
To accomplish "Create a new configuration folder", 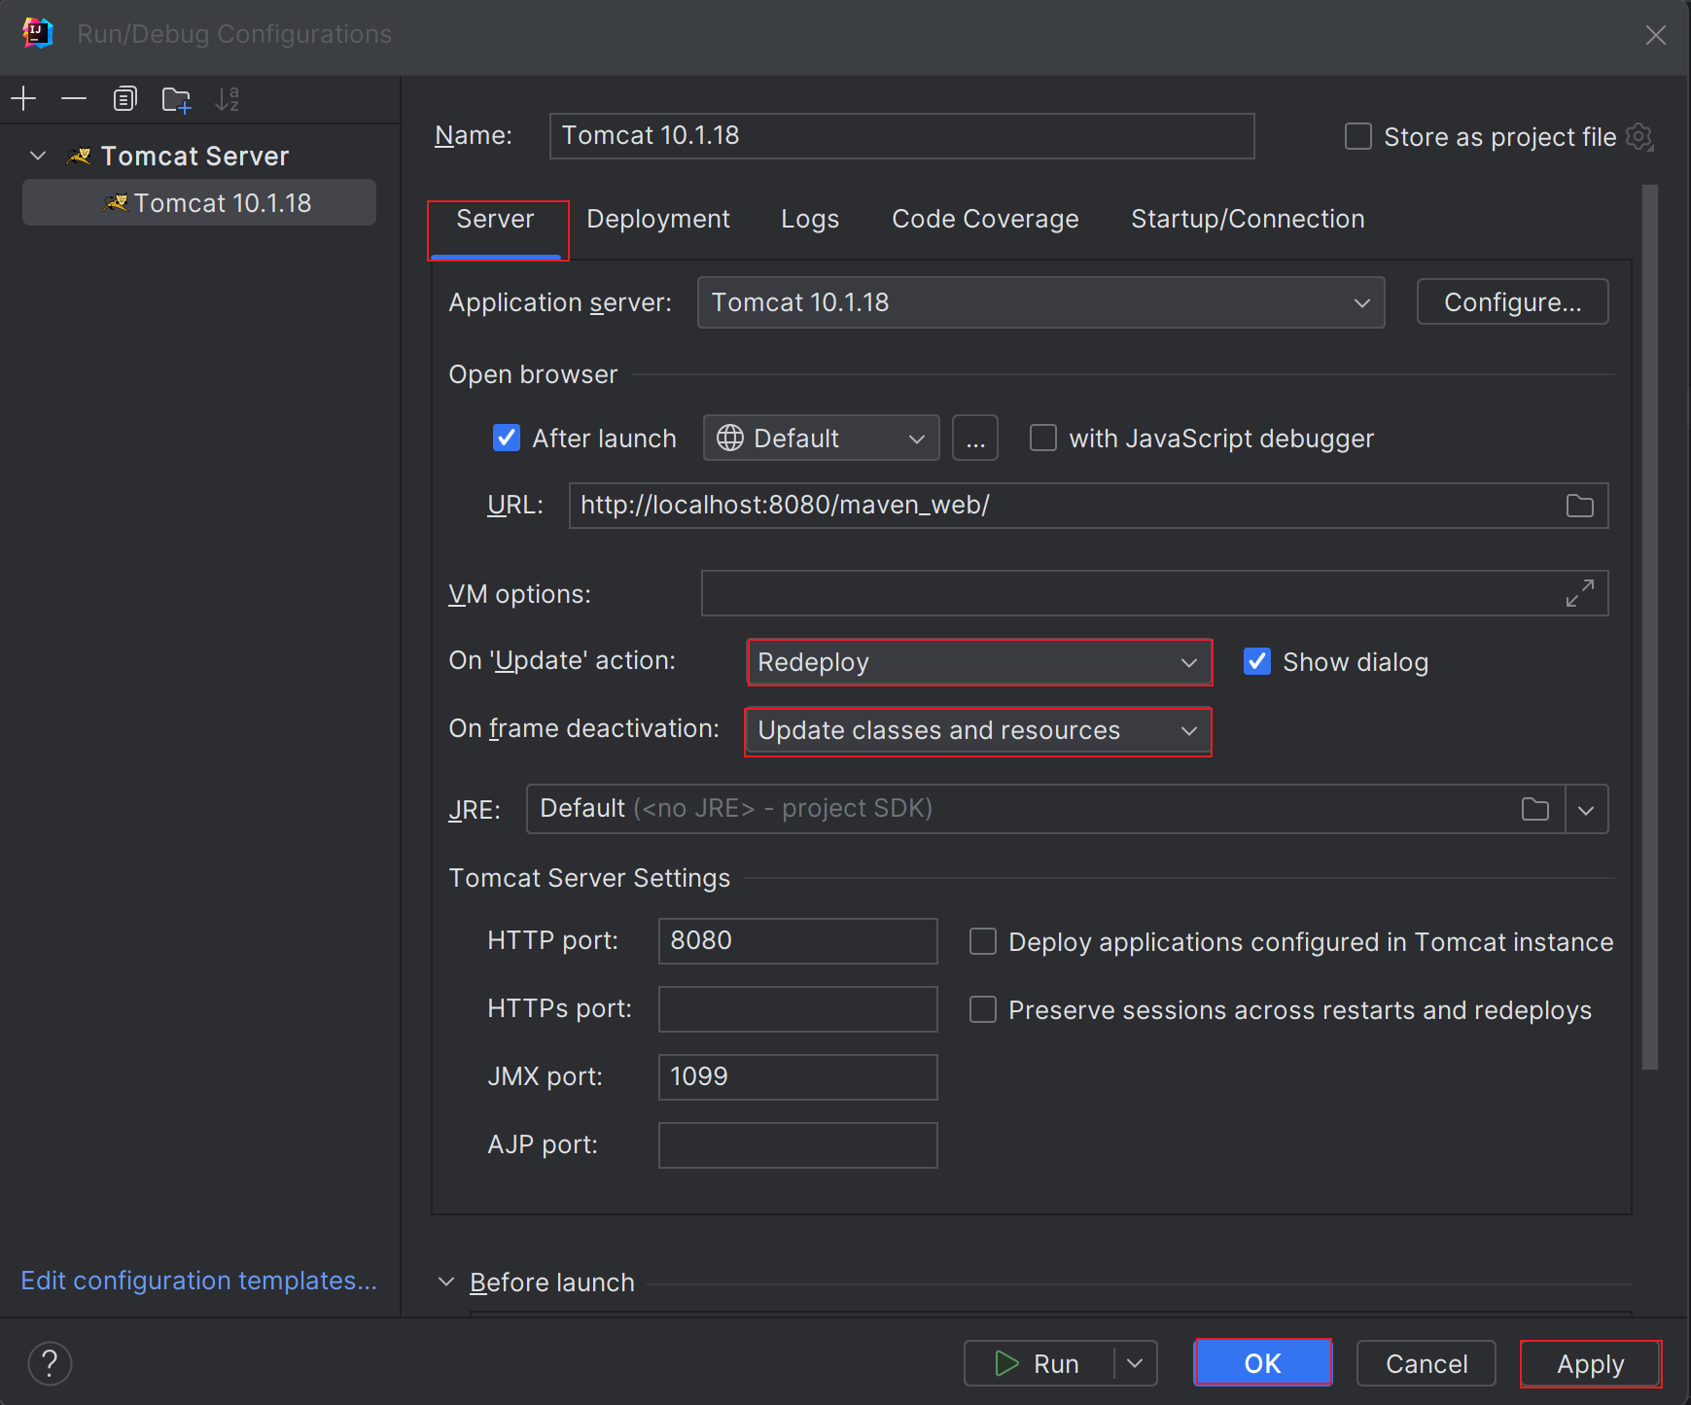I will coord(176,98).
